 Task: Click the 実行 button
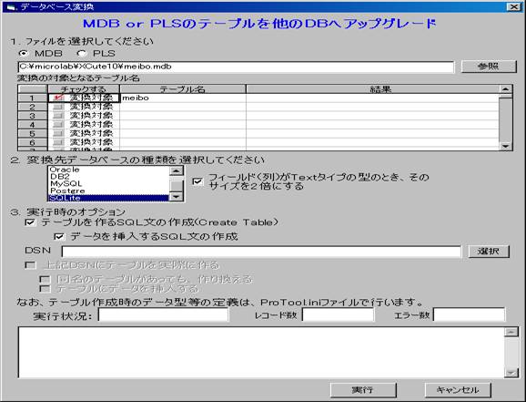point(363,390)
